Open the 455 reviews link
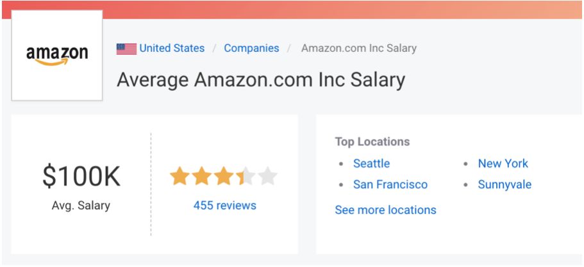This screenshot has width=584, height=267. [224, 206]
